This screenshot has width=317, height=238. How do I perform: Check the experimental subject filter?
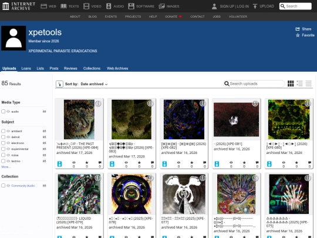4,149
